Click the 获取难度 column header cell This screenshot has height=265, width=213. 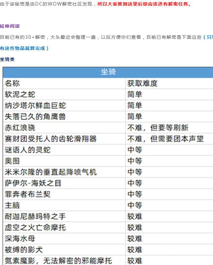(x=142, y=83)
